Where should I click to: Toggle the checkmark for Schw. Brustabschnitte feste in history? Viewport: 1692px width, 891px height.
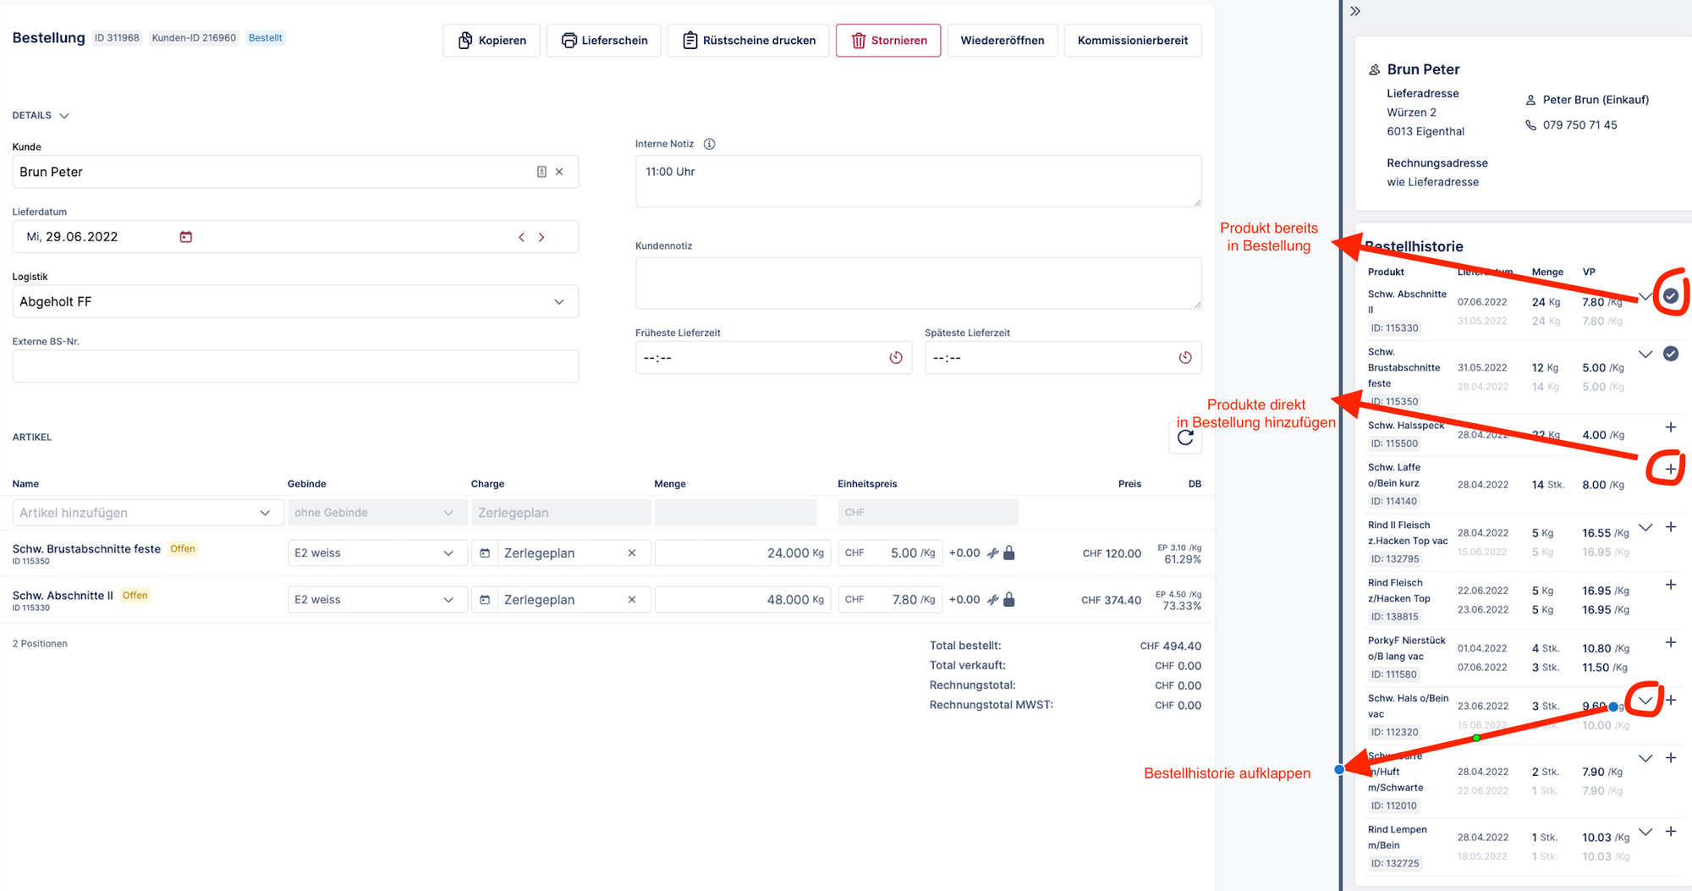click(x=1670, y=354)
